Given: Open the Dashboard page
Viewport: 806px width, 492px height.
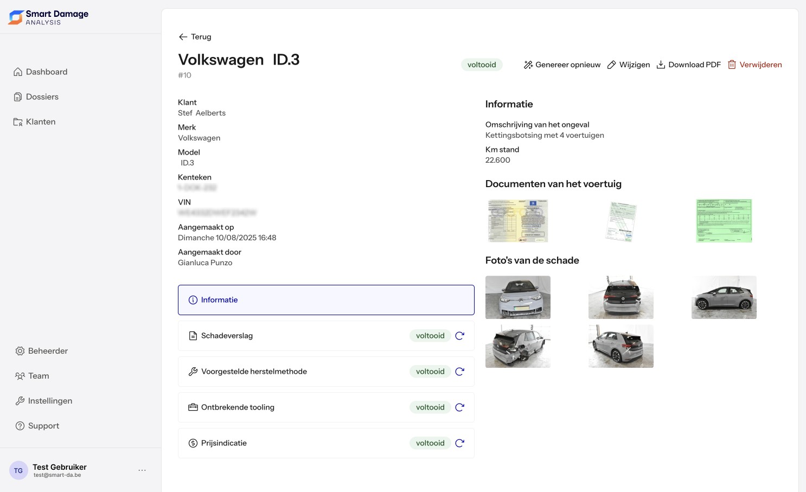Looking at the screenshot, I should click(41, 72).
